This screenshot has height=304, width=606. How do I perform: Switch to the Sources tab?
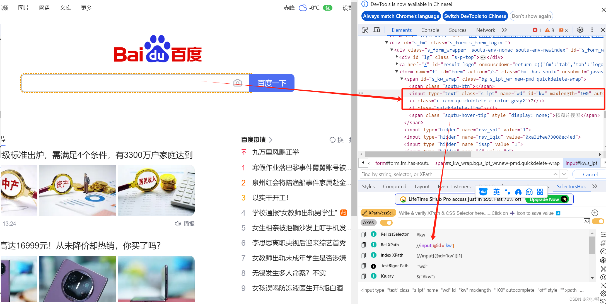point(457,30)
